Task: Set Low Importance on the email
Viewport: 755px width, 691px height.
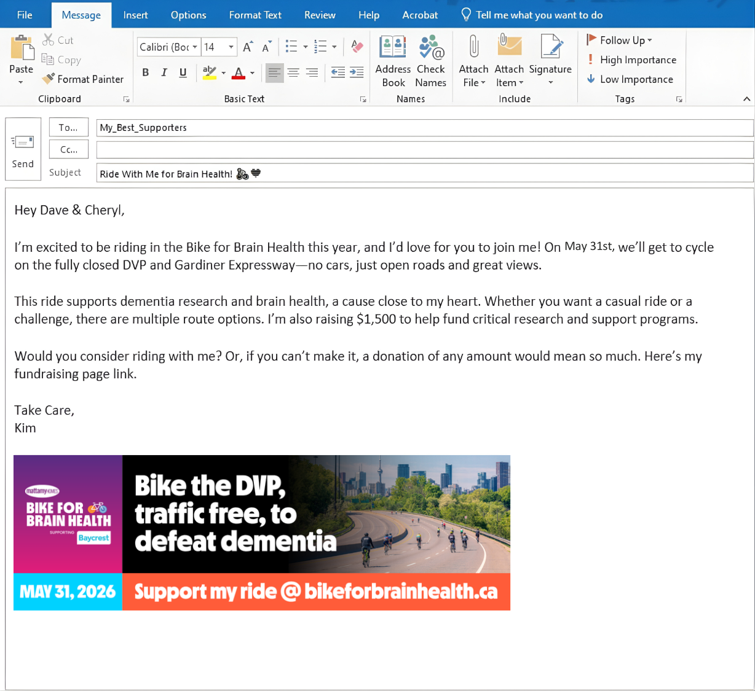Action: point(630,79)
